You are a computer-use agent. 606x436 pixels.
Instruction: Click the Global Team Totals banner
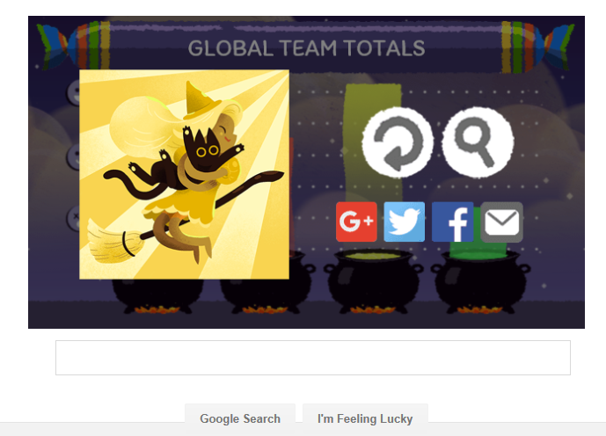(306, 48)
